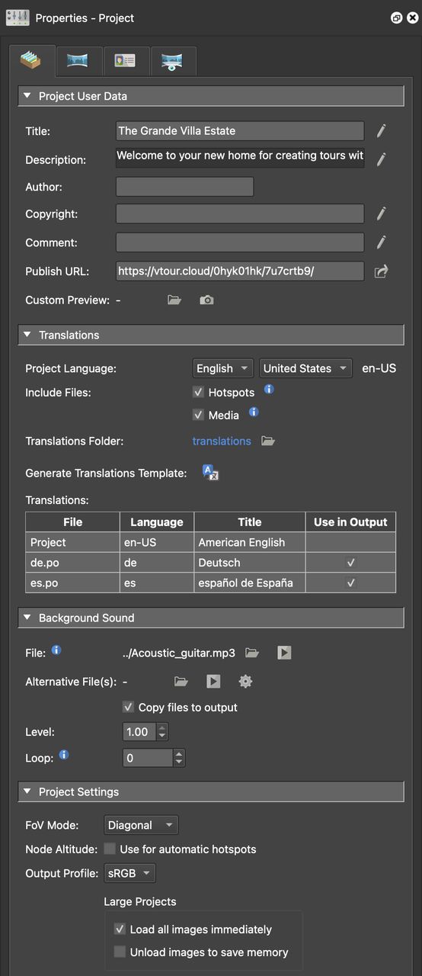Increase the Loop count with up arrow
Screen dimensions: 422x976
178,753
